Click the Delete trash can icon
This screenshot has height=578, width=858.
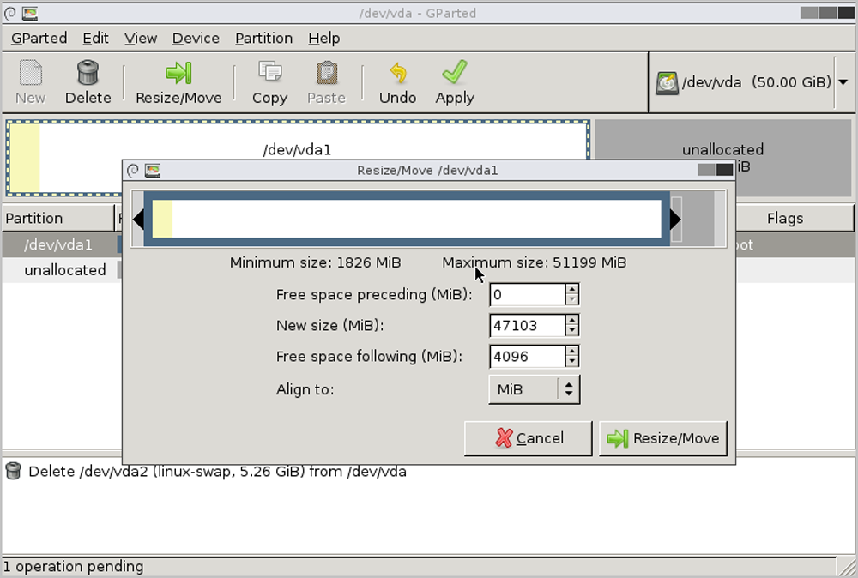click(88, 73)
